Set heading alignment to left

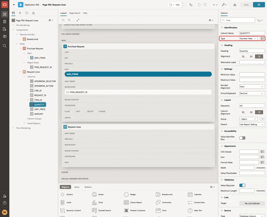(x=243, y=56)
